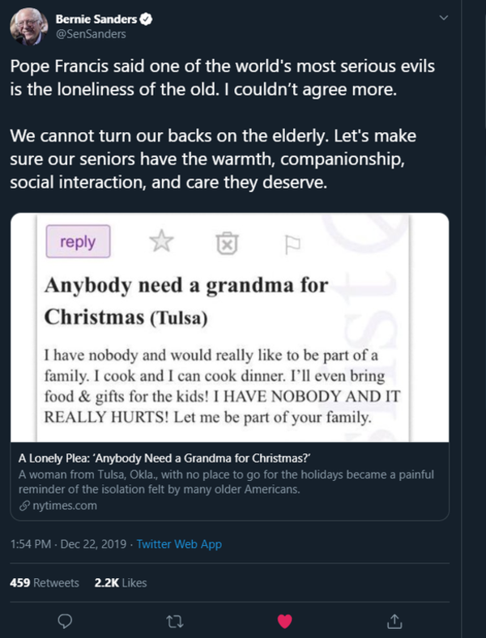This screenshot has height=638, width=486.
Task: Open the Craigslist grandma post image
Action: [229, 327]
